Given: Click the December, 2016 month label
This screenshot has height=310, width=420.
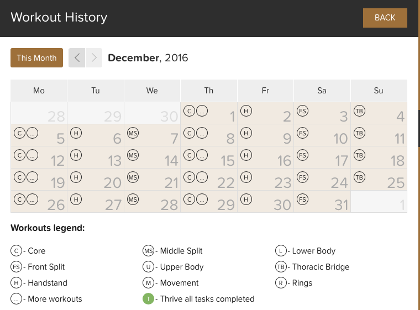Looking at the screenshot, I should (148, 58).
